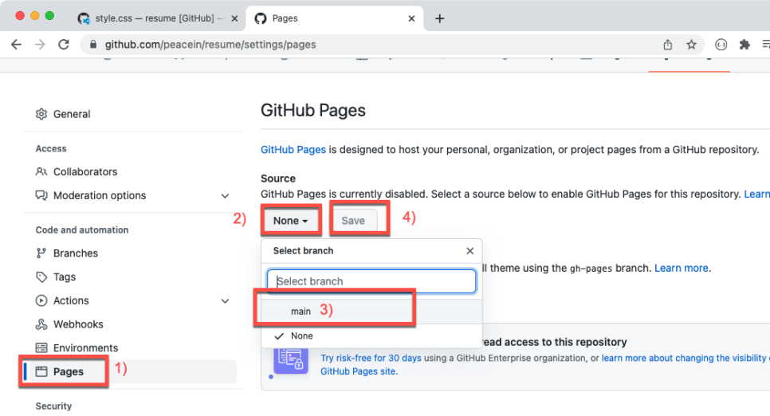The height and width of the screenshot is (416, 770).
Task: Open Actions settings in sidebar
Action: point(71,300)
